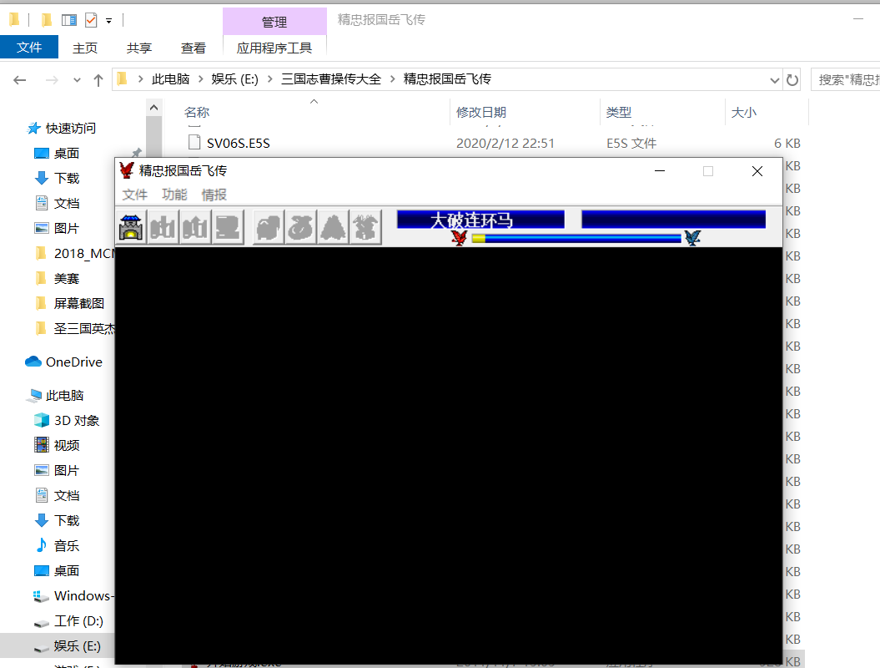Click the greyed tent-shaped icon in game toolbar

click(334, 227)
